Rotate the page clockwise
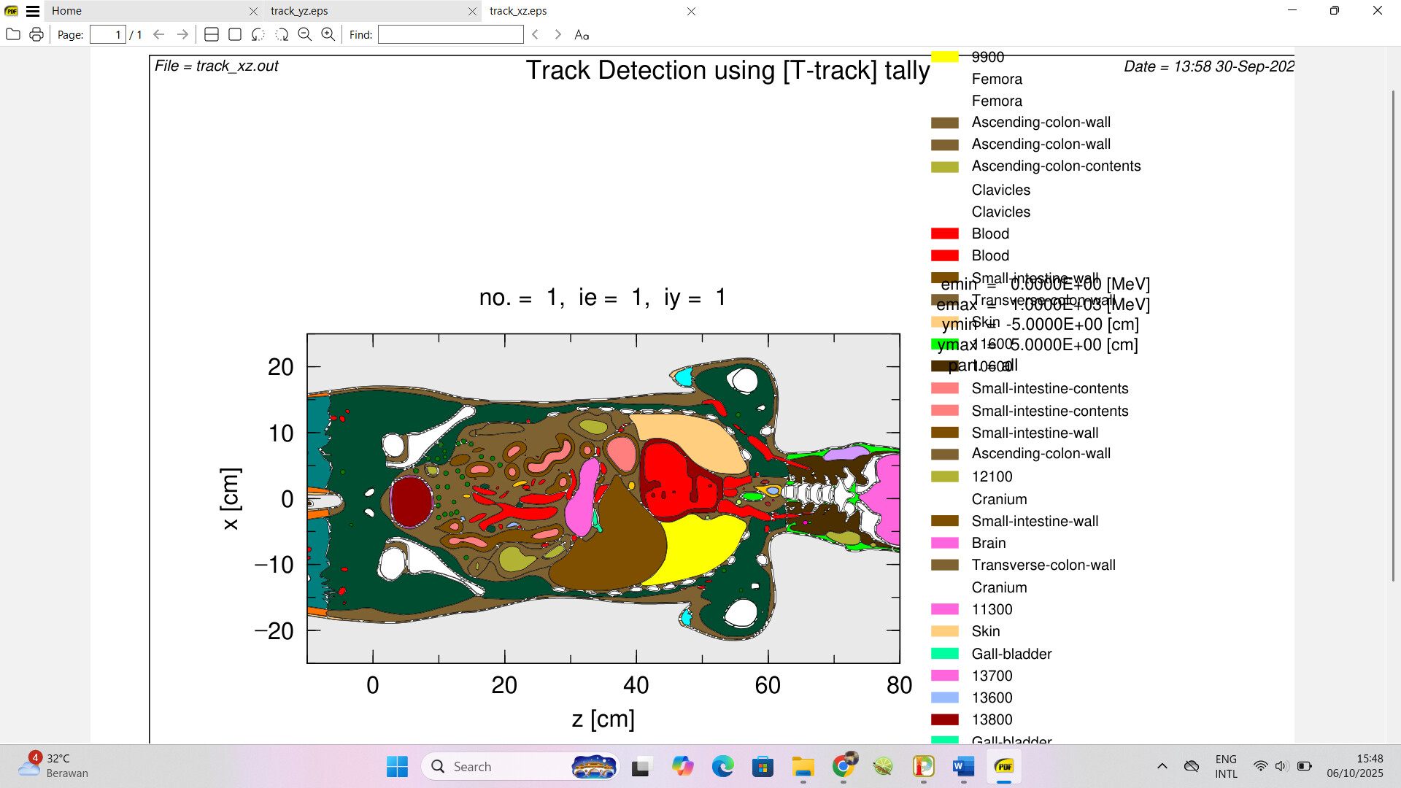 282,34
